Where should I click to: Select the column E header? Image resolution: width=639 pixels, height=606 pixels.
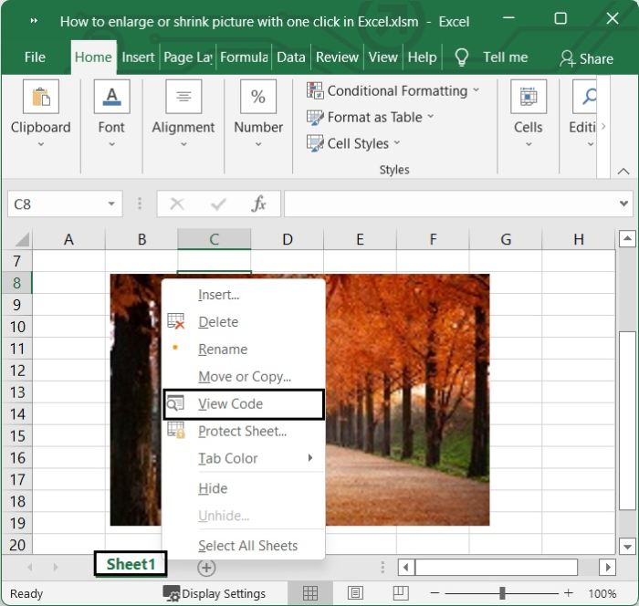[x=360, y=239]
